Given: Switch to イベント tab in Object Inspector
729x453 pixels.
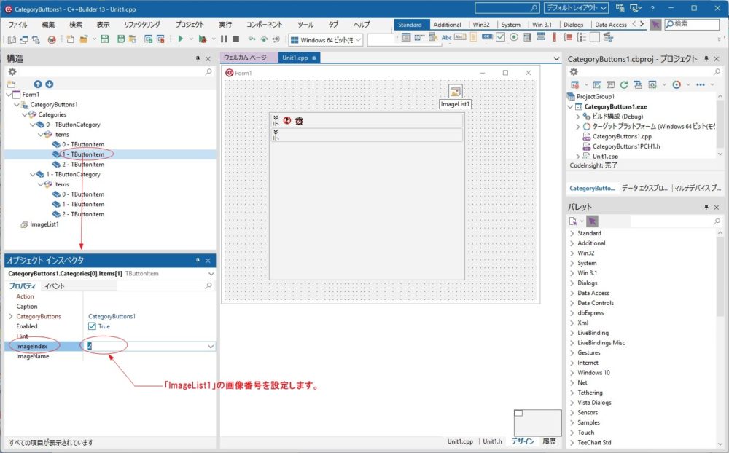Looking at the screenshot, I should (x=55, y=286).
